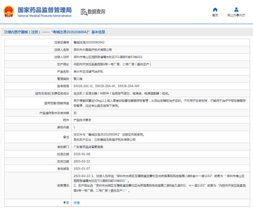Select remark line 本文件与…注册证共同使用
253x208 pixels.
pos(109,135)
